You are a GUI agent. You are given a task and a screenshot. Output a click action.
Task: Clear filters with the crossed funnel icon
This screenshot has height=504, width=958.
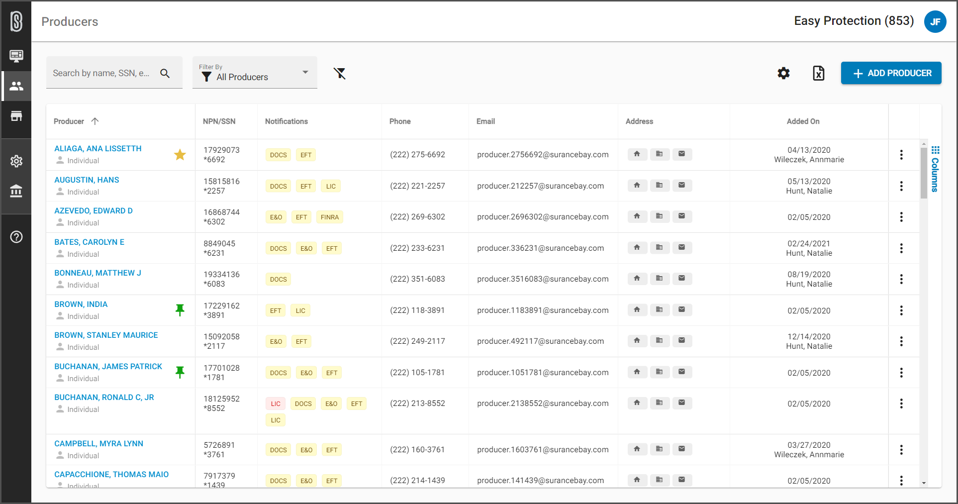click(x=340, y=73)
